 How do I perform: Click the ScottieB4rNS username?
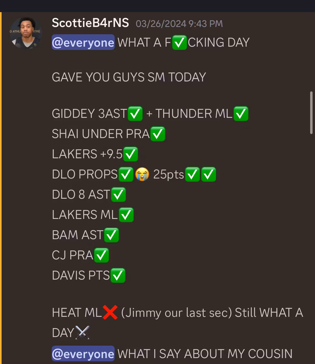tap(90, 23)
